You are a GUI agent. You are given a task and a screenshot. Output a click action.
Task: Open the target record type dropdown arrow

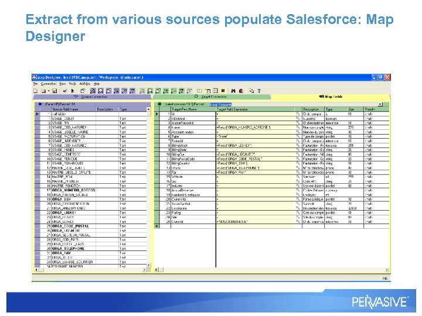[380, 104]
